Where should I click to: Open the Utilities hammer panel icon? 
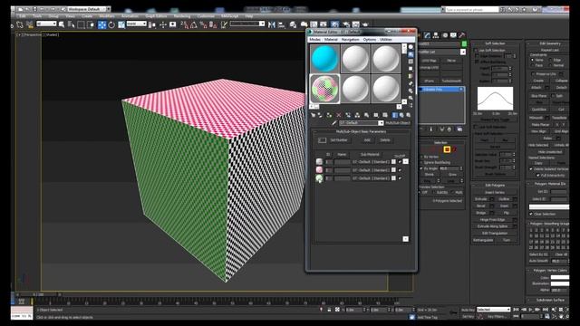461,35
